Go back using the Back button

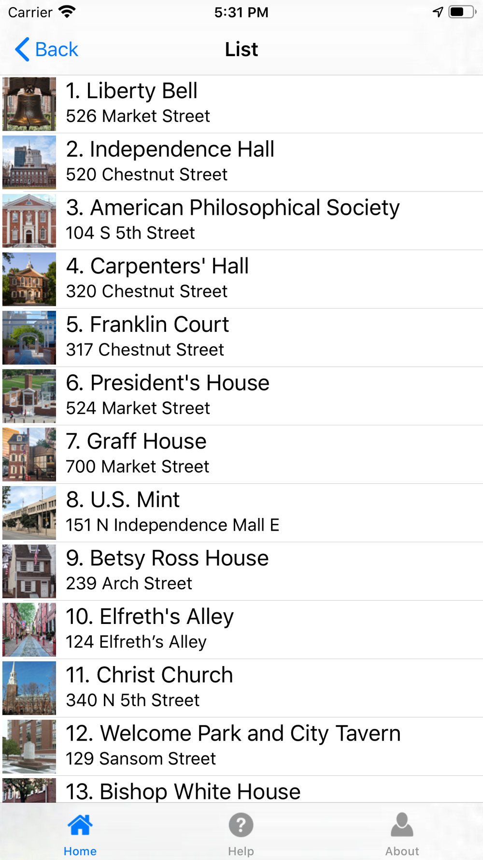click(46, 49)
